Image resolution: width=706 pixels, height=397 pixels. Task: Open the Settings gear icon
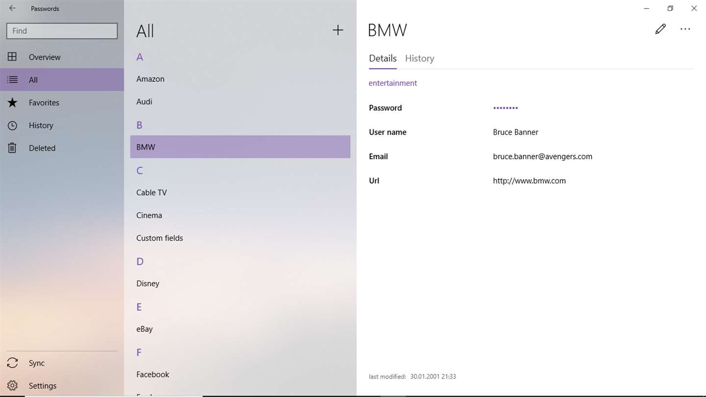12,386
